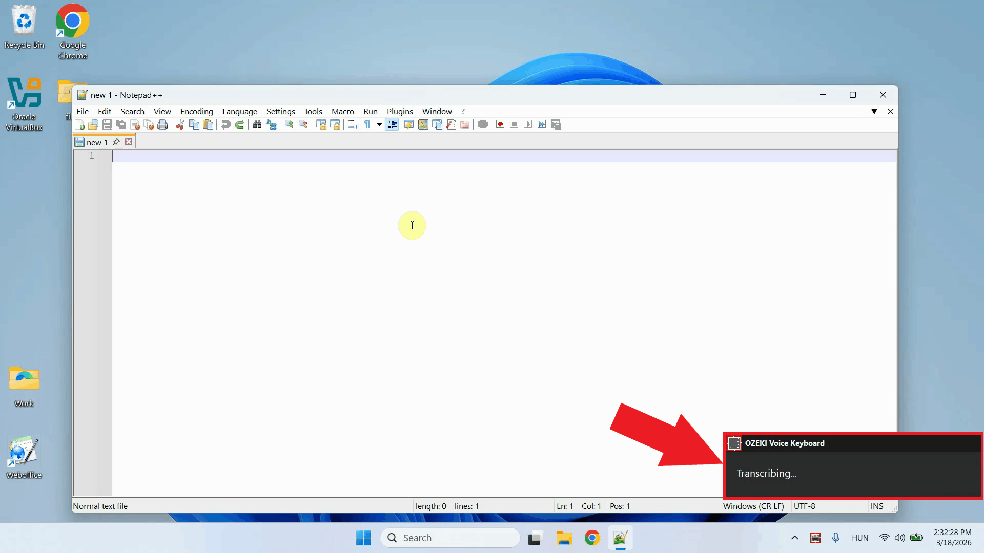Enable synchronize vertical scrolling
984x553 pixels.
pyautogui.click(x=321, y=124)
